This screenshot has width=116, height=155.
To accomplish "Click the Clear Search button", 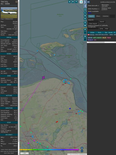I will tap(93, 24).
